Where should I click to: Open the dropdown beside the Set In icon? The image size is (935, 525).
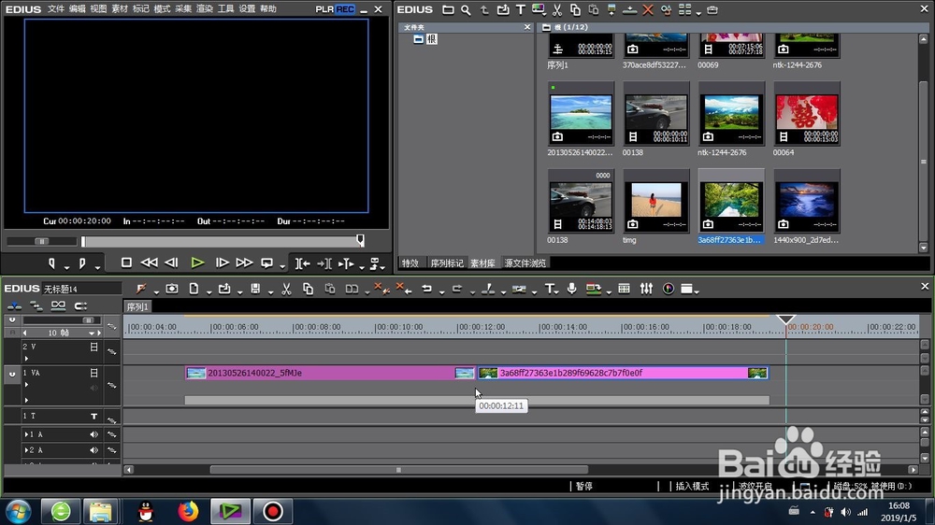coord(66,266)
